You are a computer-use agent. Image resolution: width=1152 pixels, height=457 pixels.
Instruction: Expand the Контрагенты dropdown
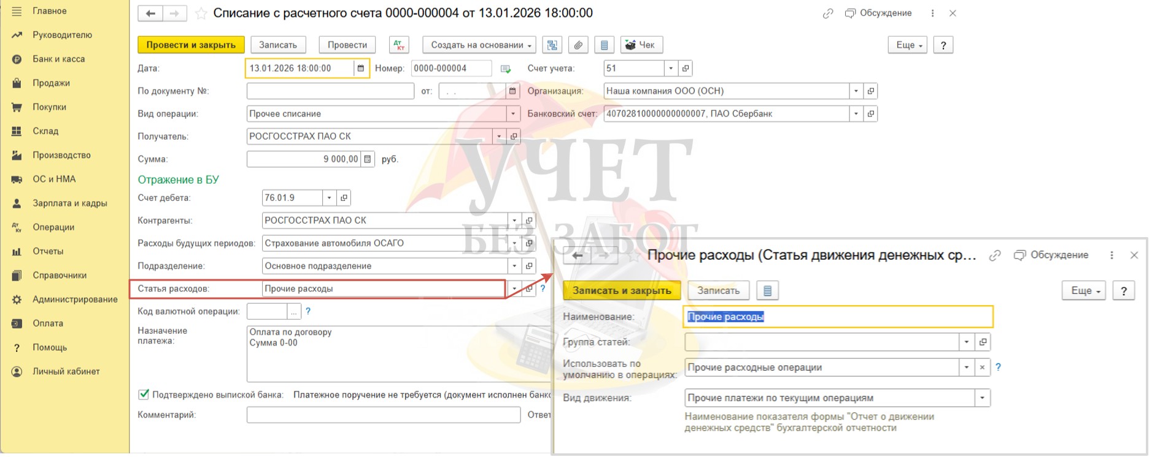point(514,221)
